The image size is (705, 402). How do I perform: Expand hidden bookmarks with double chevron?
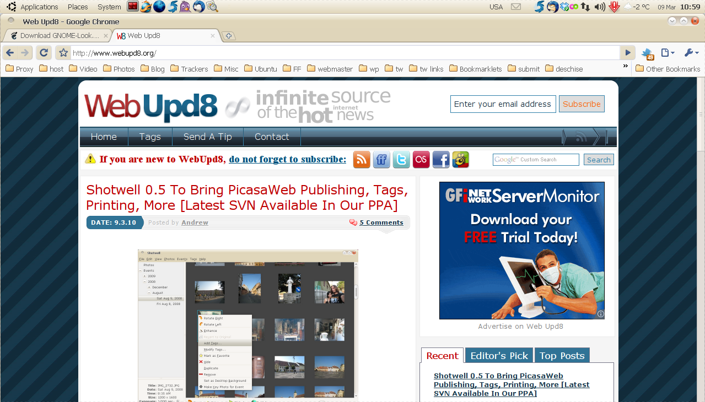click(x=625, y=66)
